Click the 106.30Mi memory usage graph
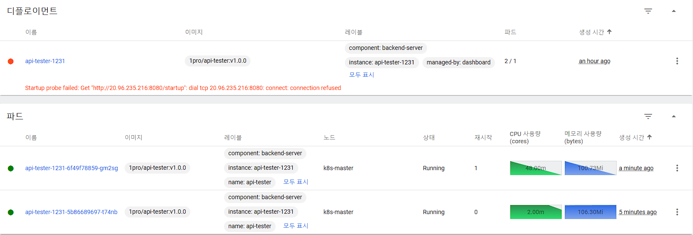This screenshot has height=235, width=693. click(x=590, y=212)
